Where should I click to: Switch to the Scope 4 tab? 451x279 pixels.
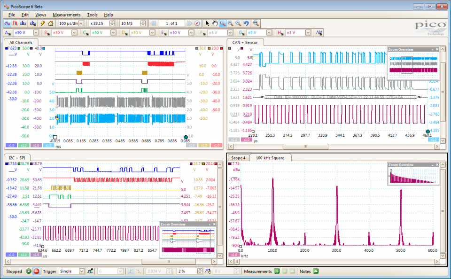click(x=238, y=158)
